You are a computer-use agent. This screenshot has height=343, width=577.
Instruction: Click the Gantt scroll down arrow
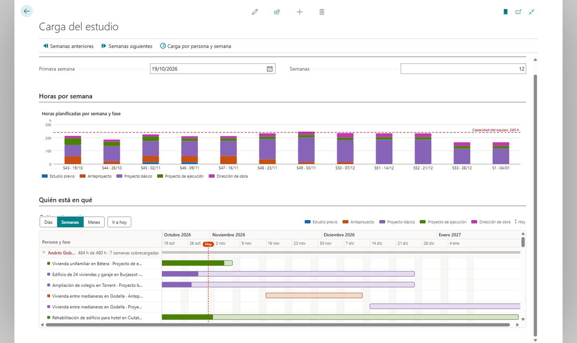pos(523,319)
